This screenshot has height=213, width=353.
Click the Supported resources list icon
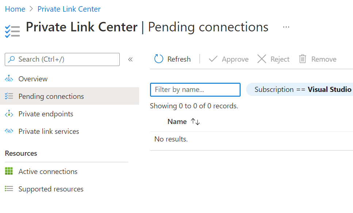tap(9, 189)
